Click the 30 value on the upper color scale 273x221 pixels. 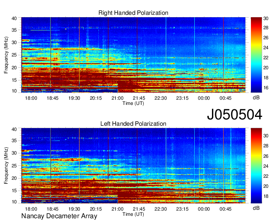click(x=266, y=18)
